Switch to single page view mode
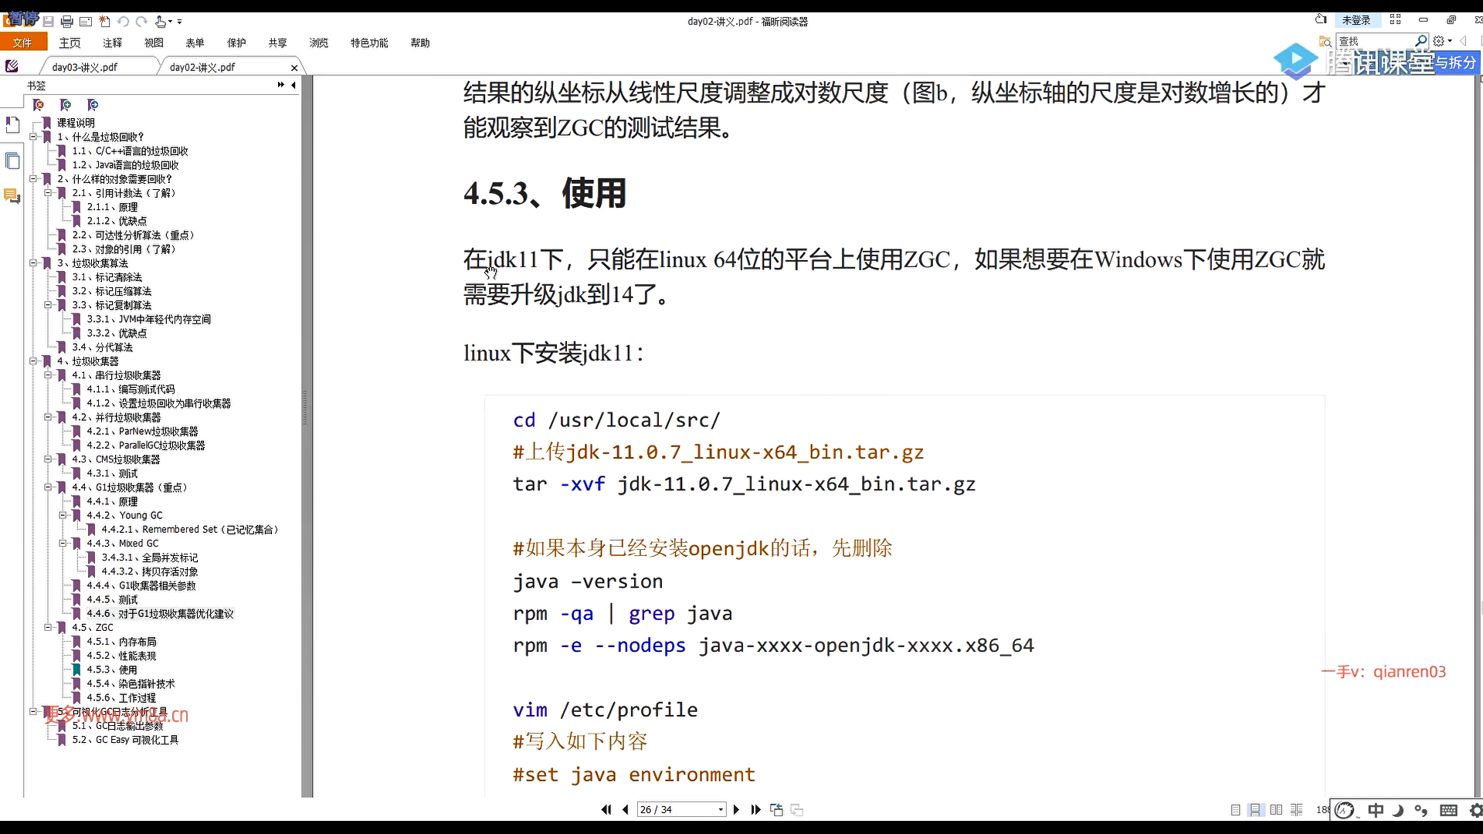The height and width of the screenshot is (834, 1483). tap(1235, 809)
